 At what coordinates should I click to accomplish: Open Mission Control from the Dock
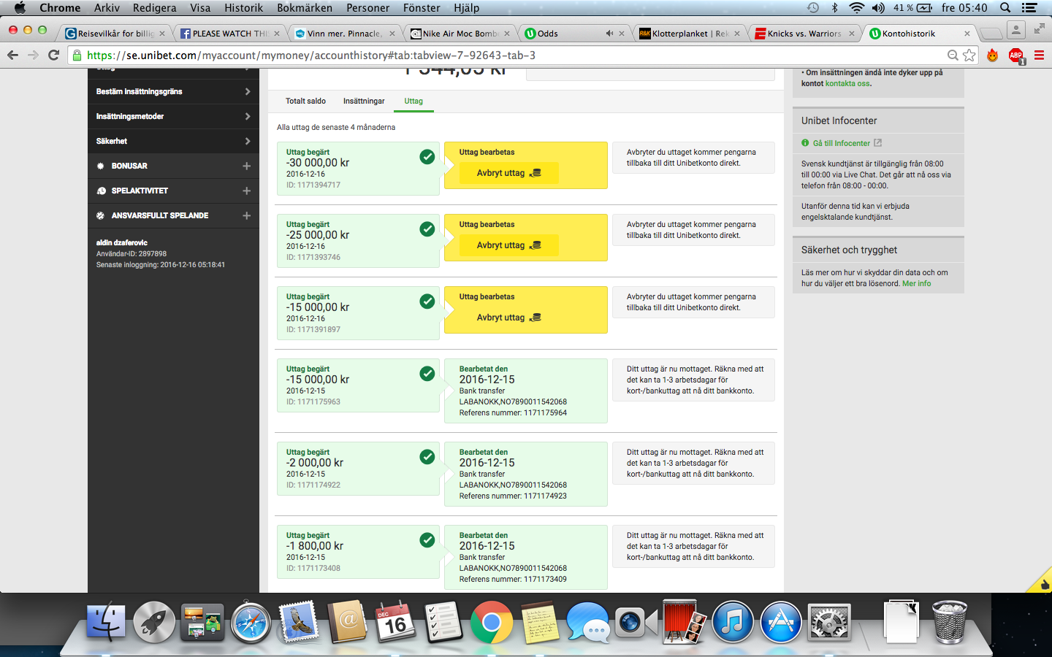coord(202,623)
